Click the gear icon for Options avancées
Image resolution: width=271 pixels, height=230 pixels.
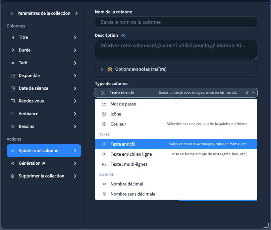click(x=110, y=69)
